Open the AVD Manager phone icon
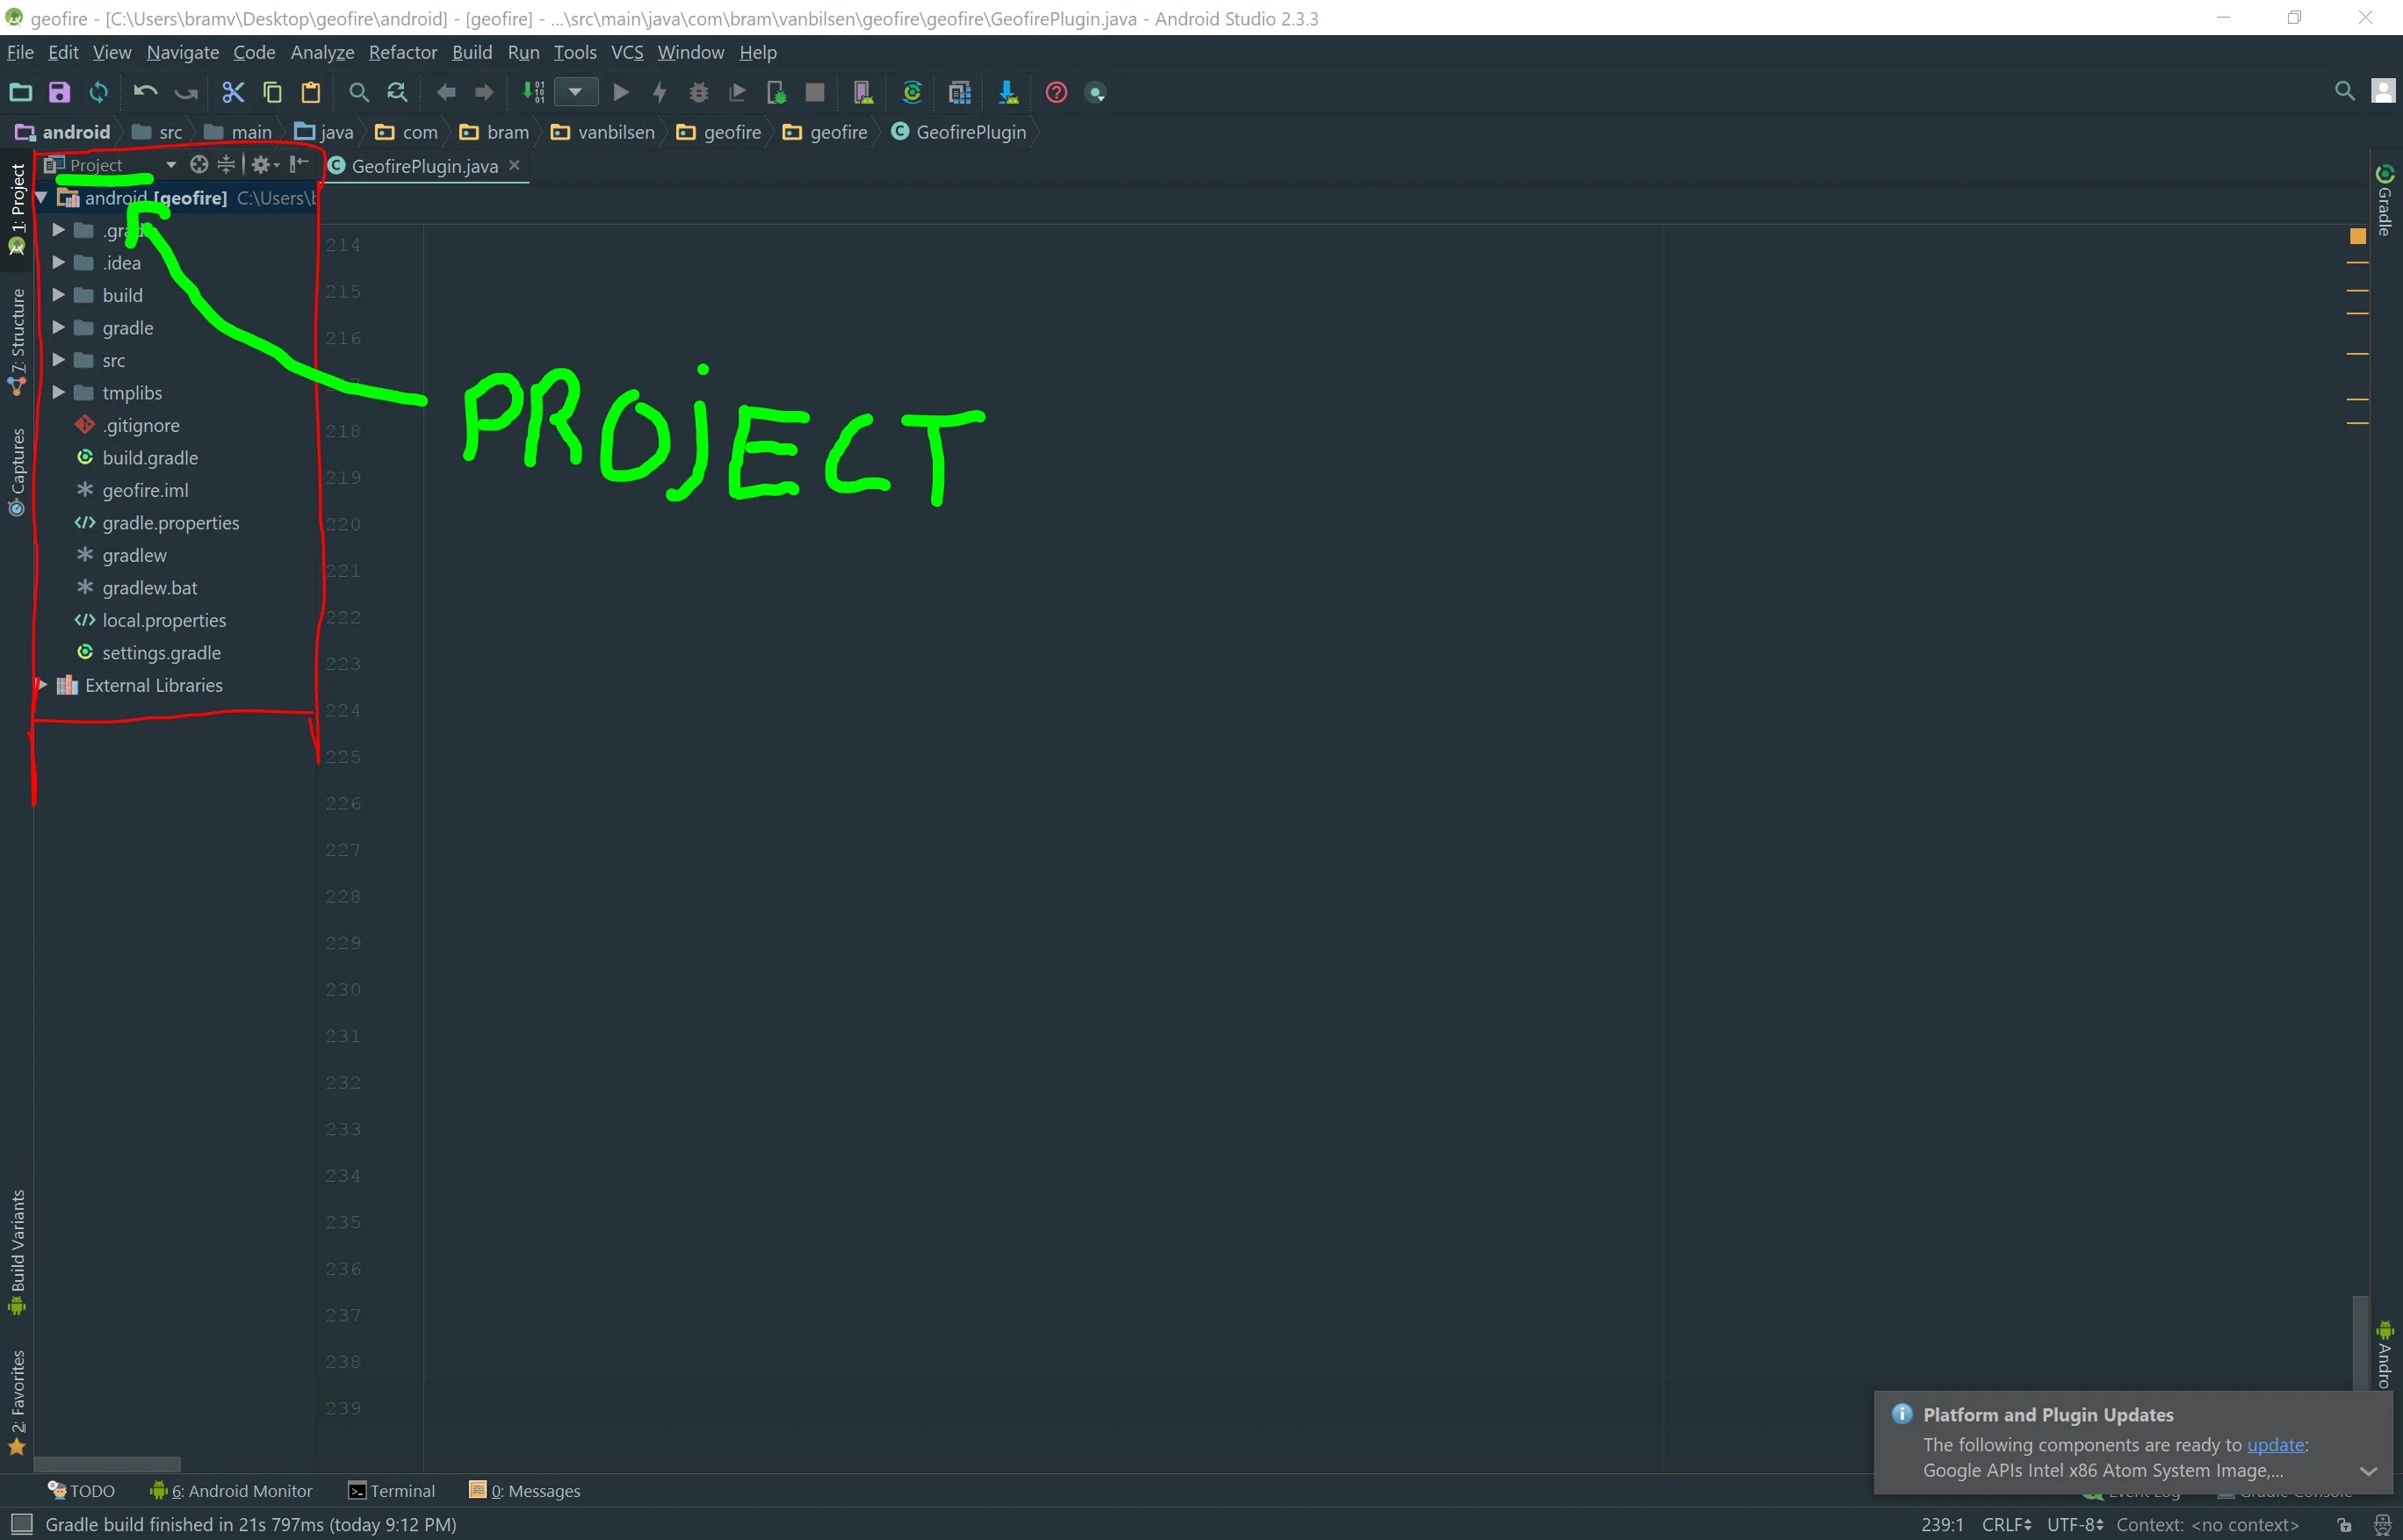This screenshot has height=1540, width=2403. (862, 93)
